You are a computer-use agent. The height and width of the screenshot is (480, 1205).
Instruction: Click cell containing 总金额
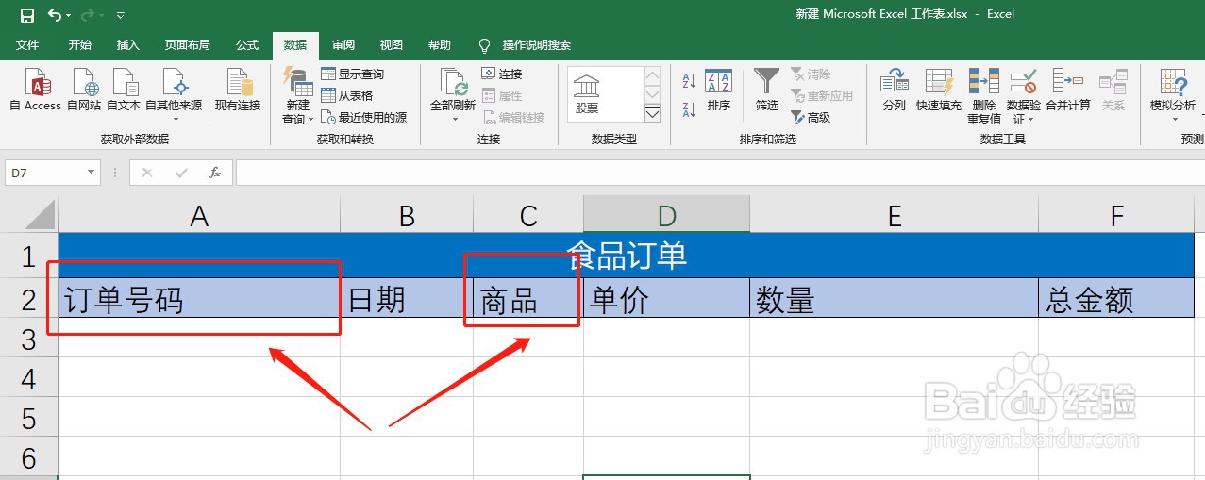(1117, 299)
